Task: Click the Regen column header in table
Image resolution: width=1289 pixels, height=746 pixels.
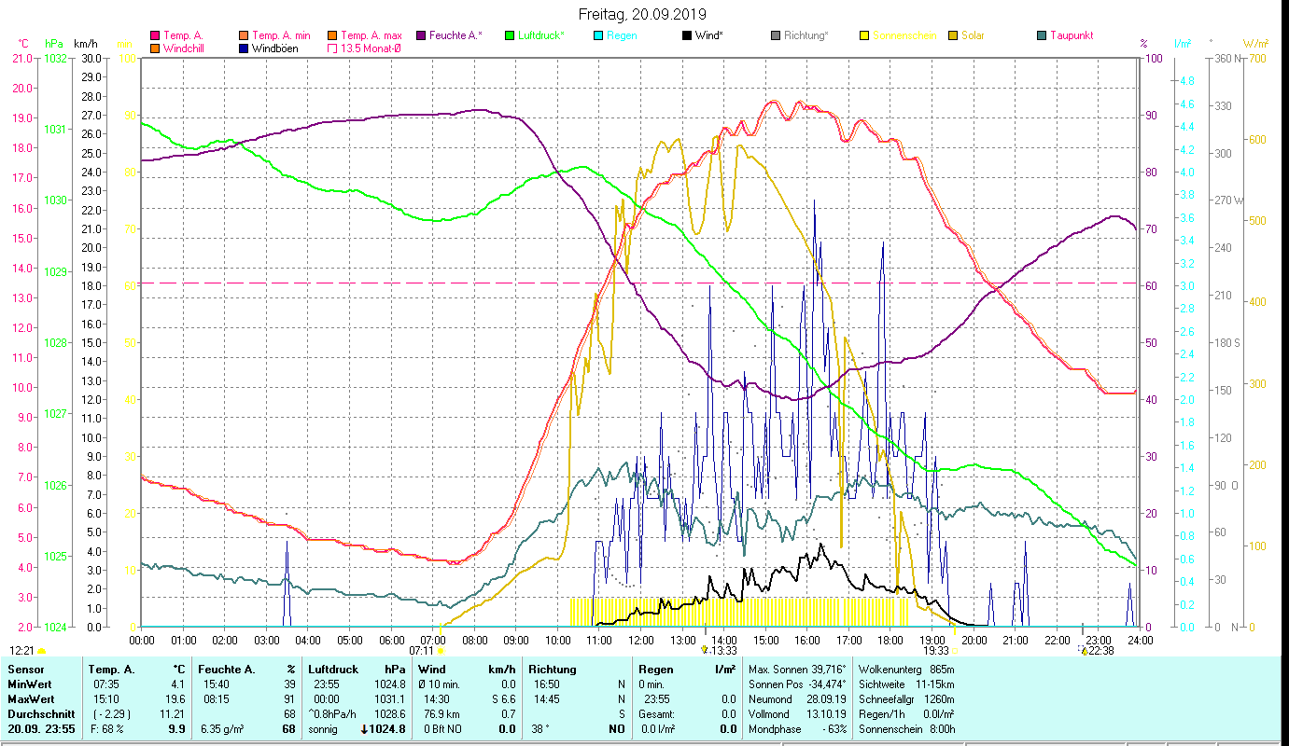Action: point(654,669)
